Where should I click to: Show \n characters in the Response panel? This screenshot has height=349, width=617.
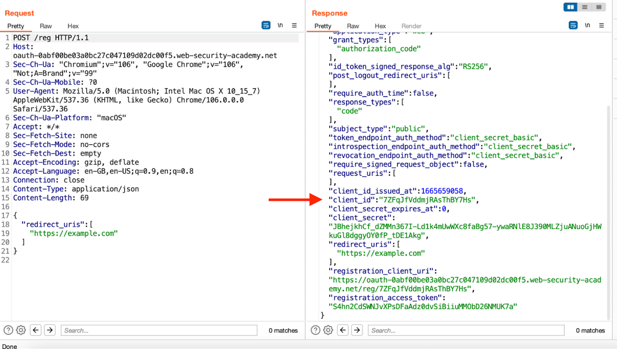pyautogui.click(x=587, y=25)
